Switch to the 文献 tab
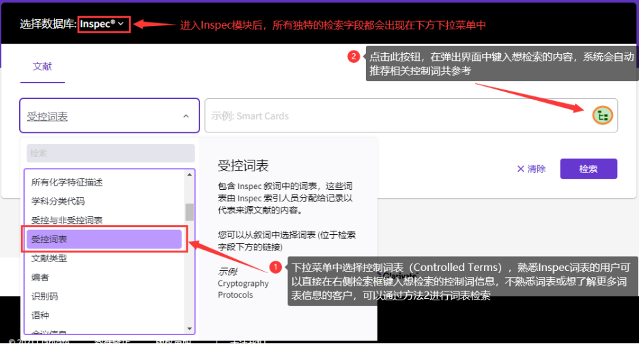 click(42, 66)
